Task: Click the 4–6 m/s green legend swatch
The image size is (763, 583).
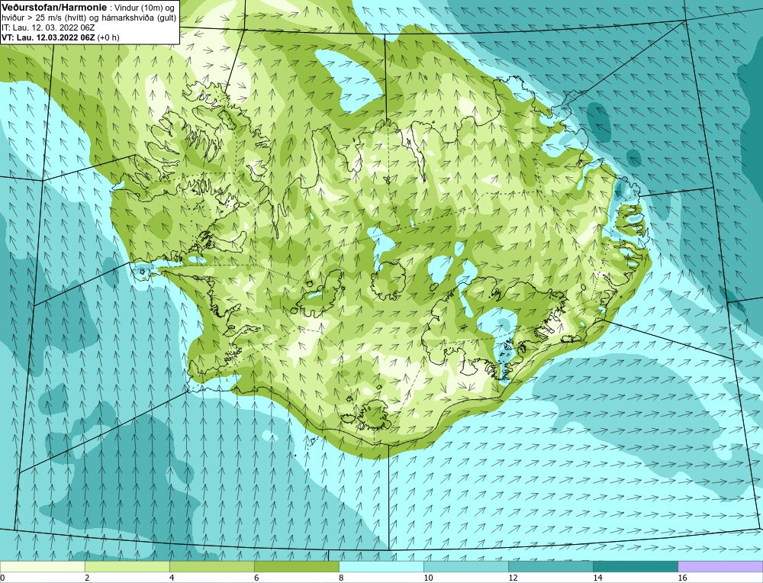Action: pos(211,566)
